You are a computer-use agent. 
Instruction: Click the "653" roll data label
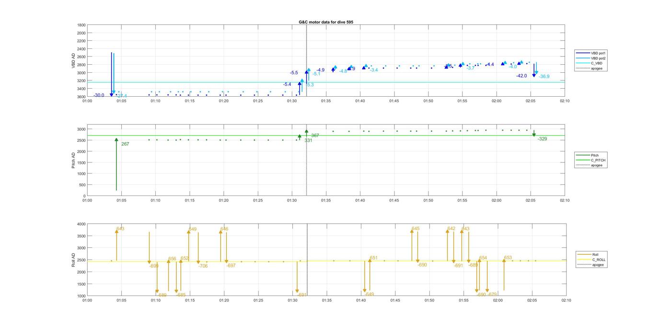508,258
